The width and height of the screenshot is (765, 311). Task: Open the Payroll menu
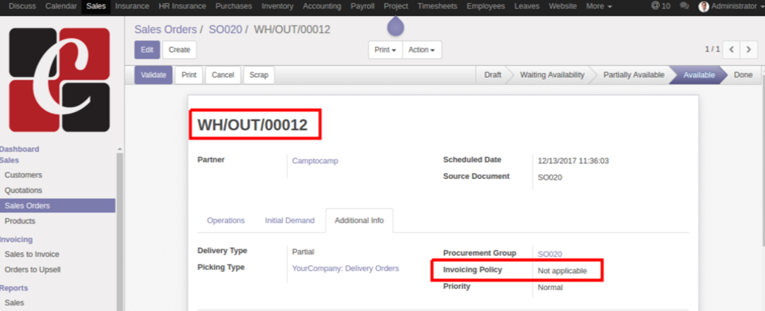[x=362, y=6]
